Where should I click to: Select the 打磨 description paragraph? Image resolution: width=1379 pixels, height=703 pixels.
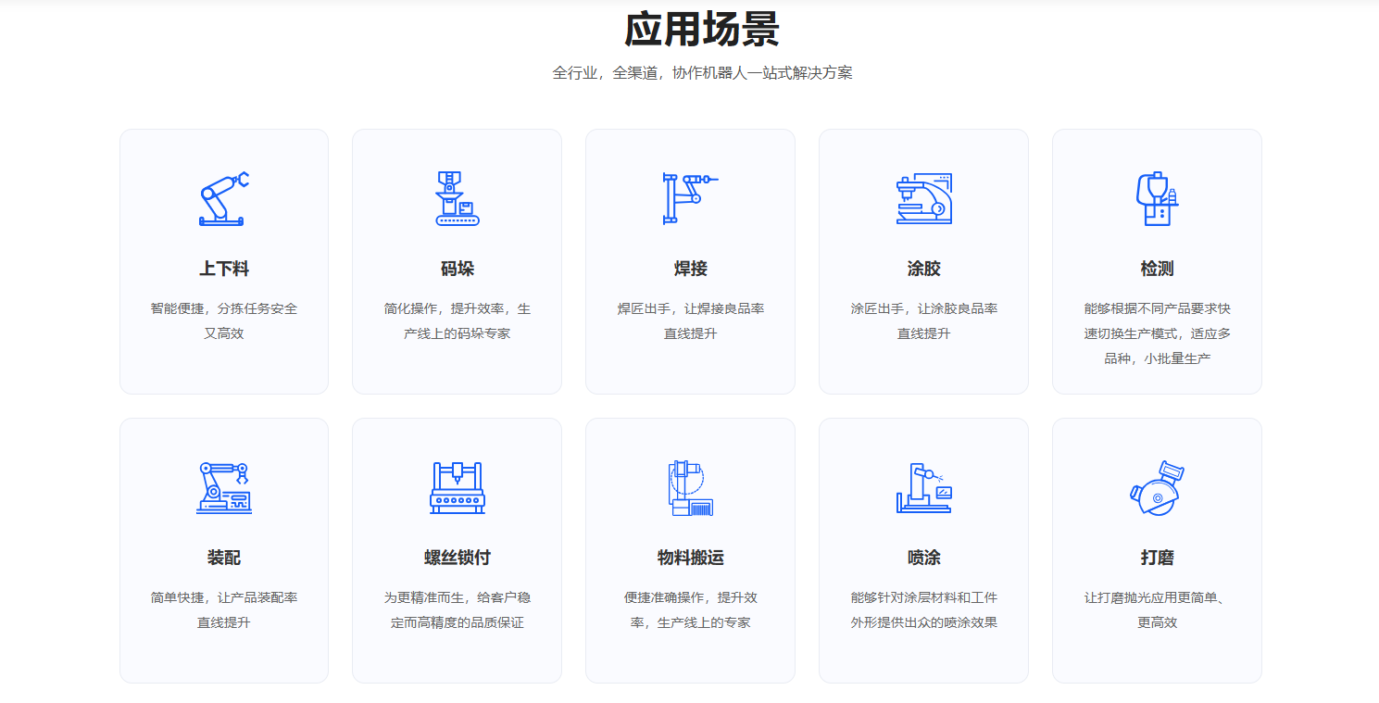click(1157, 609)
